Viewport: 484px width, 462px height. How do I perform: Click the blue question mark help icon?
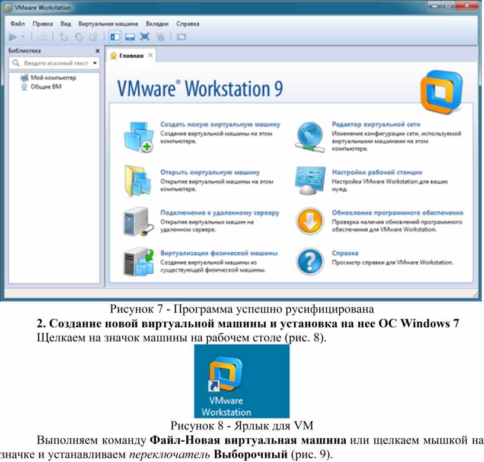coord(310,261)
